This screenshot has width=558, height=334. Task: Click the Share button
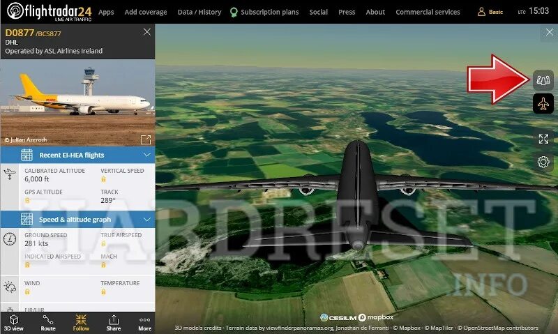pos(114,323)
